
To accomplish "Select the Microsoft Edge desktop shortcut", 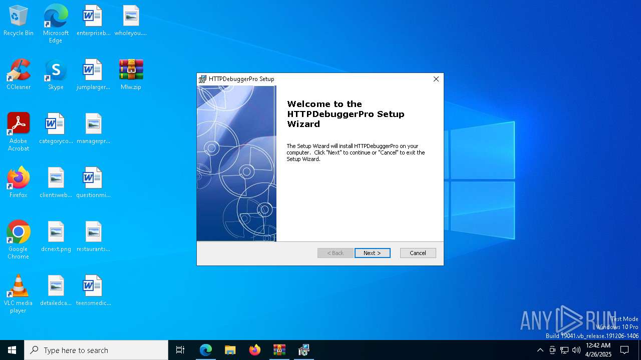I will tap(56, 24).
